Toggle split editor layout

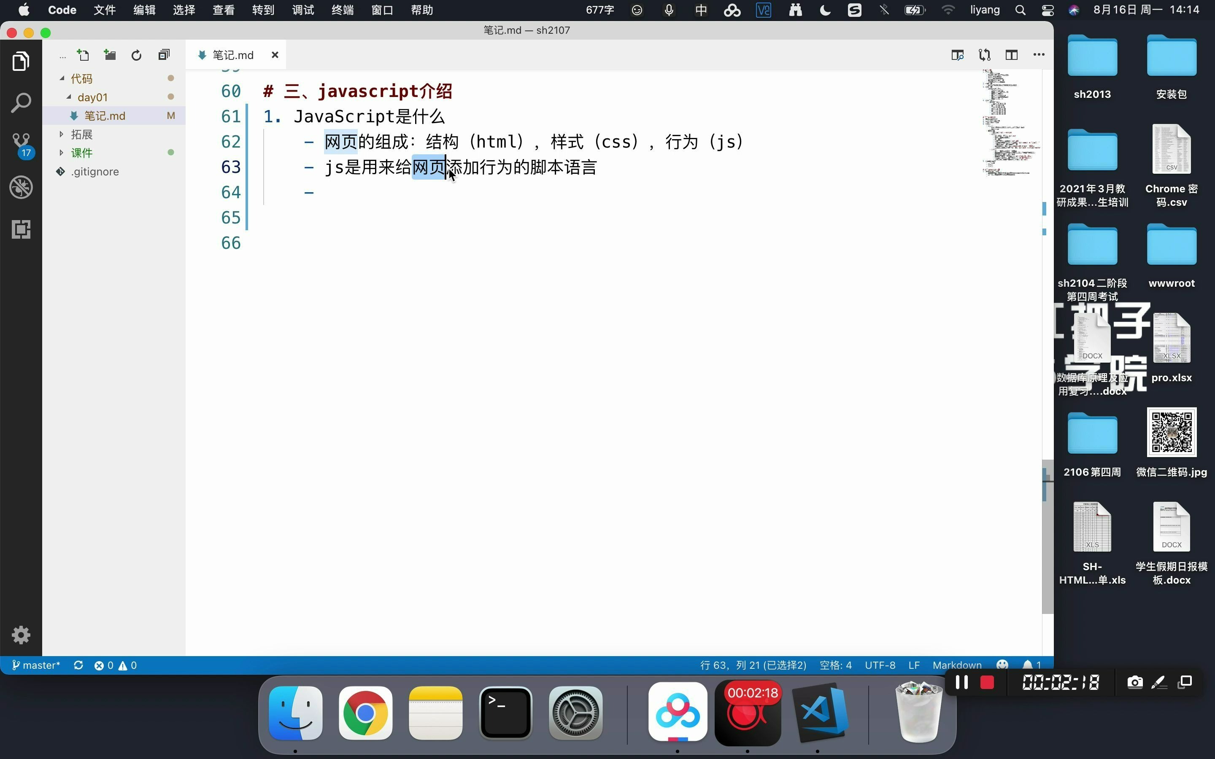(x=1011, y=55)
